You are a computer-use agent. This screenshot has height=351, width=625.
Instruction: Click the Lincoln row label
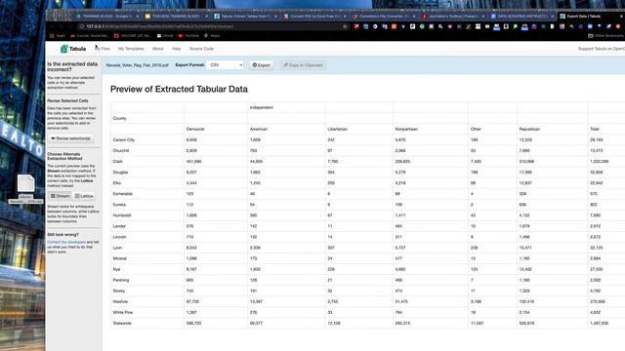[x=119, y=236]
